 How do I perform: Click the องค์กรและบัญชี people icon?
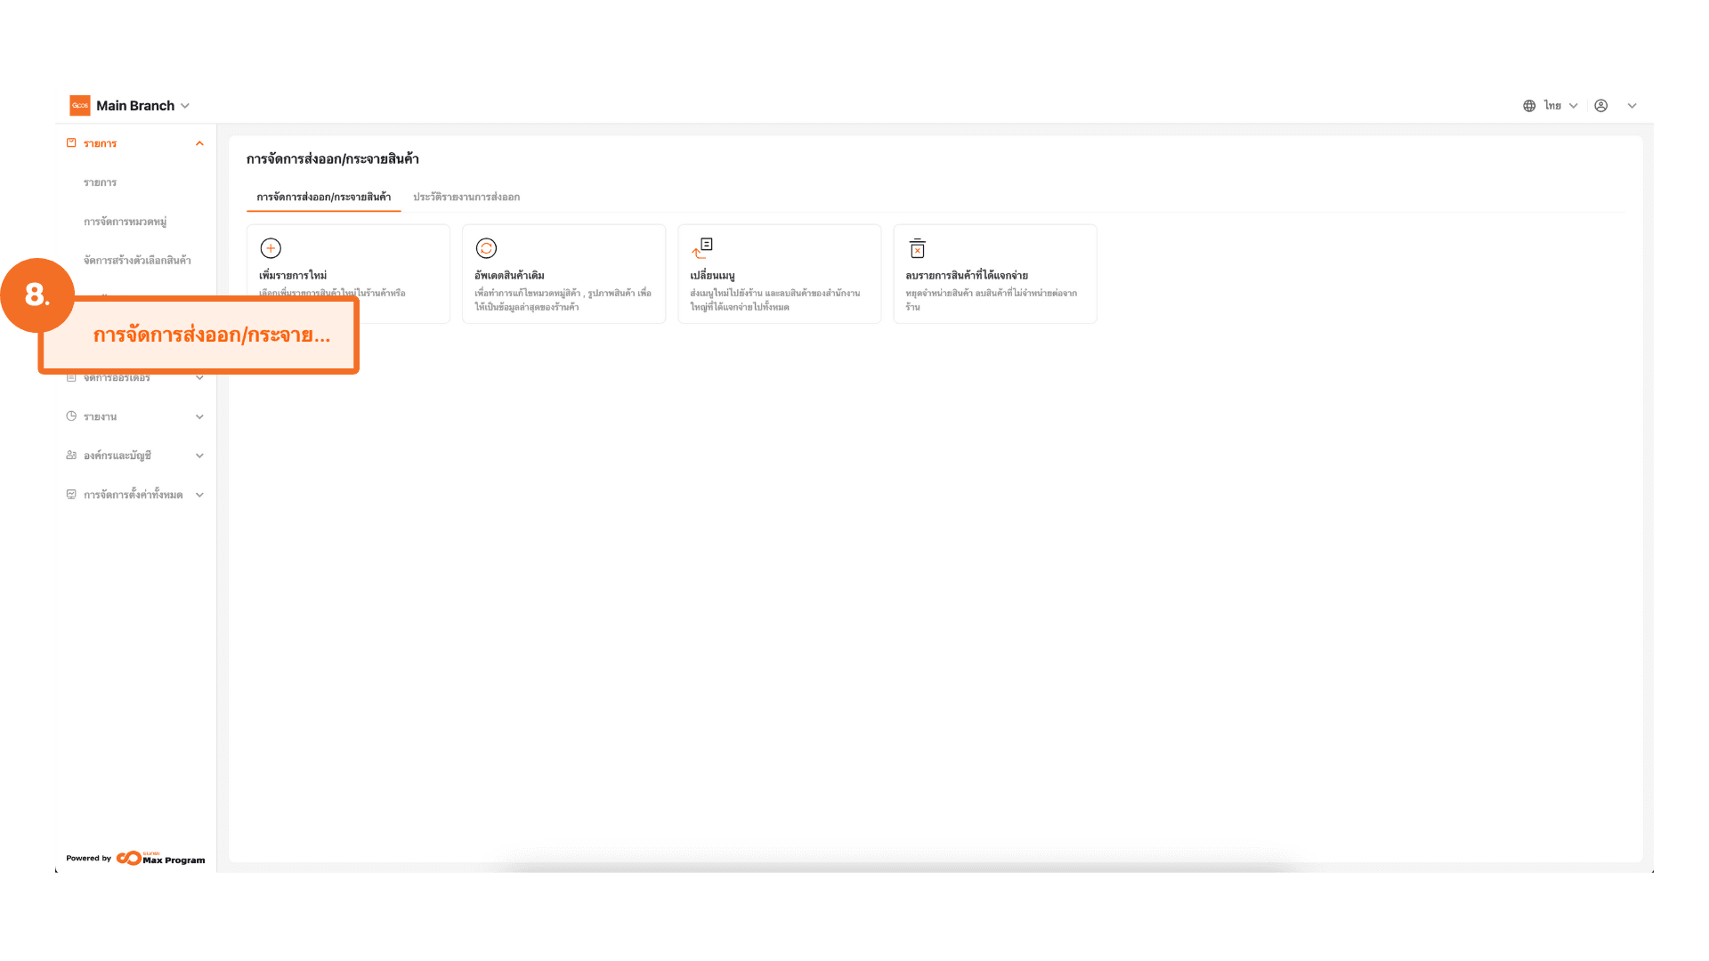[71, 456]
